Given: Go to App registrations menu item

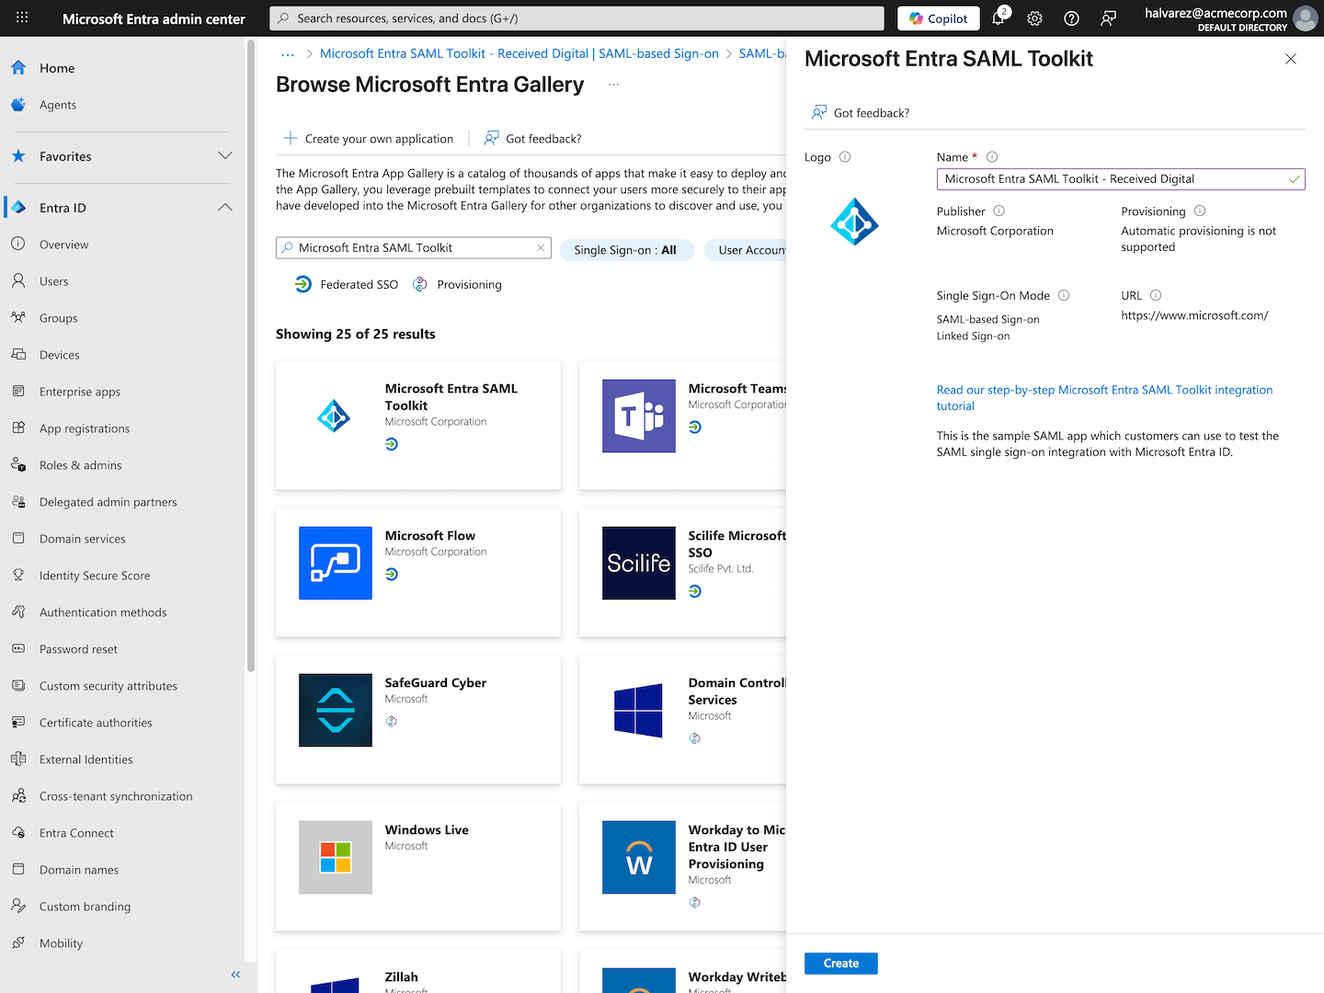Looking at the screenshot, I should (x=85, y=428).
